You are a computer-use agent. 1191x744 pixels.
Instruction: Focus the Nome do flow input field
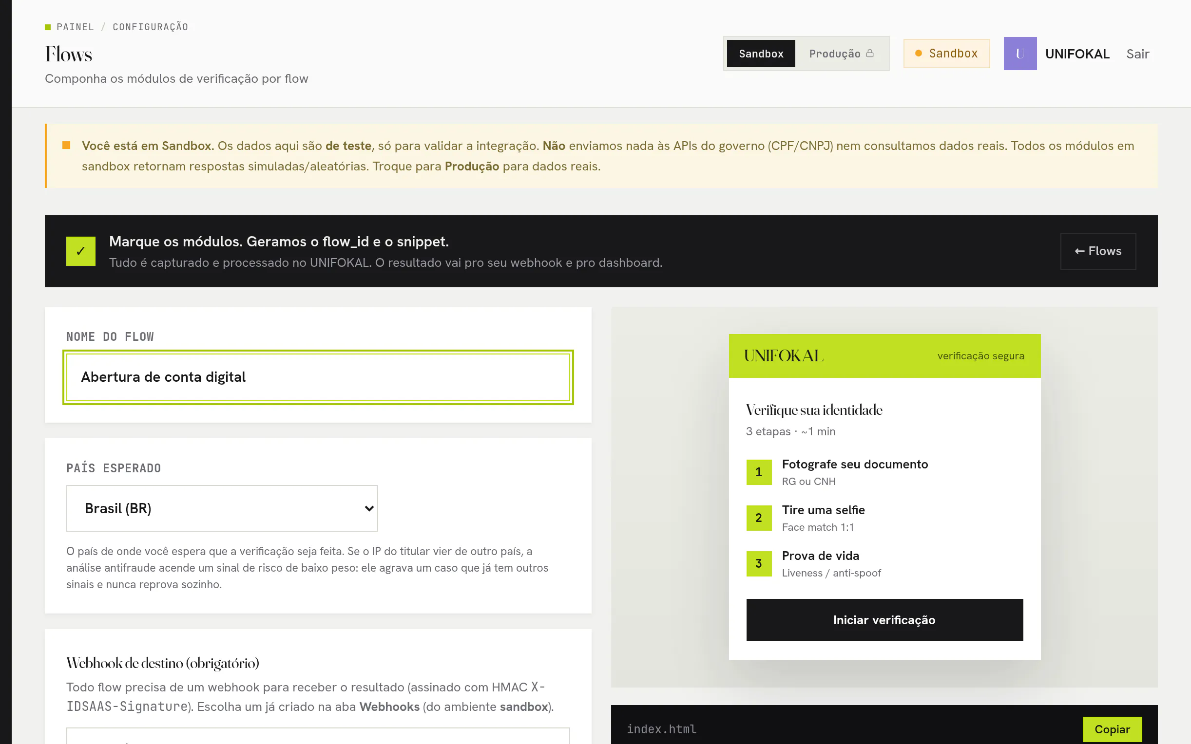click(x=318, y=377)
